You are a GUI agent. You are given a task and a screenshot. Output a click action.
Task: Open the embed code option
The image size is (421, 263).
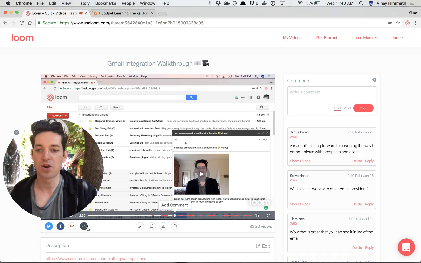click(x=84, y=226)
